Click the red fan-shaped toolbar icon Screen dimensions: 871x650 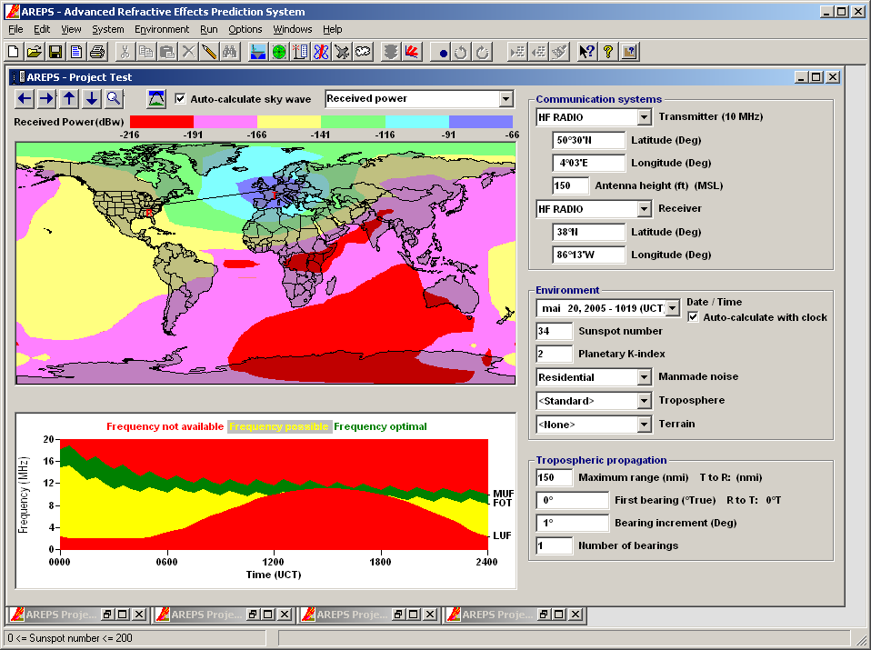tap(412, 52)
